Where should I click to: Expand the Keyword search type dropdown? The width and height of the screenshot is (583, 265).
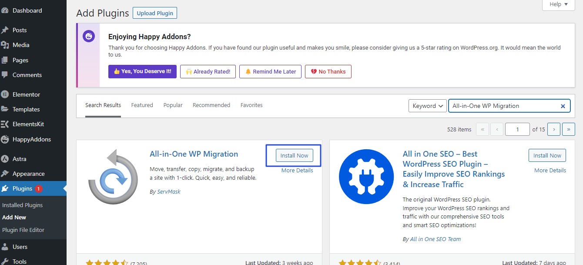(428, 106)
